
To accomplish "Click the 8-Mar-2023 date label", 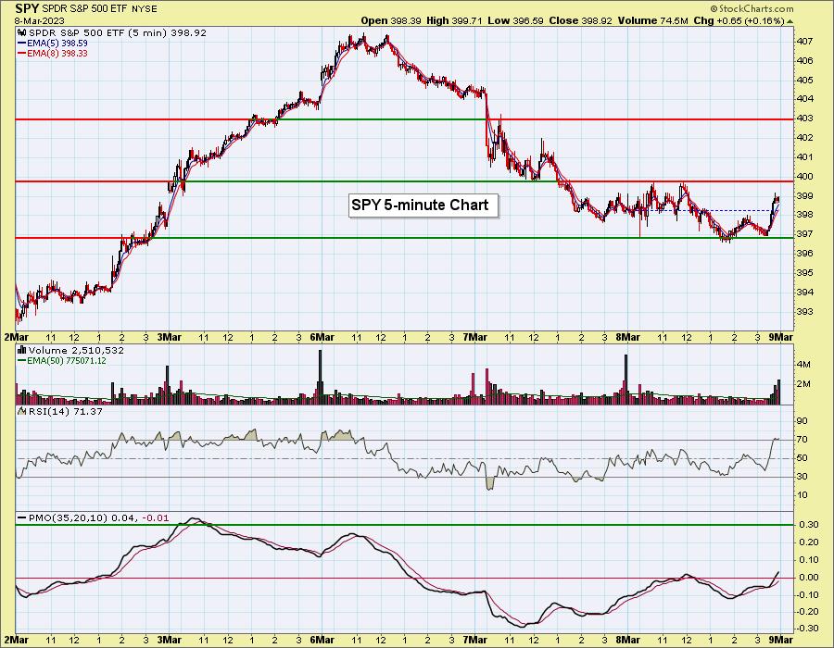I will 39,20.
